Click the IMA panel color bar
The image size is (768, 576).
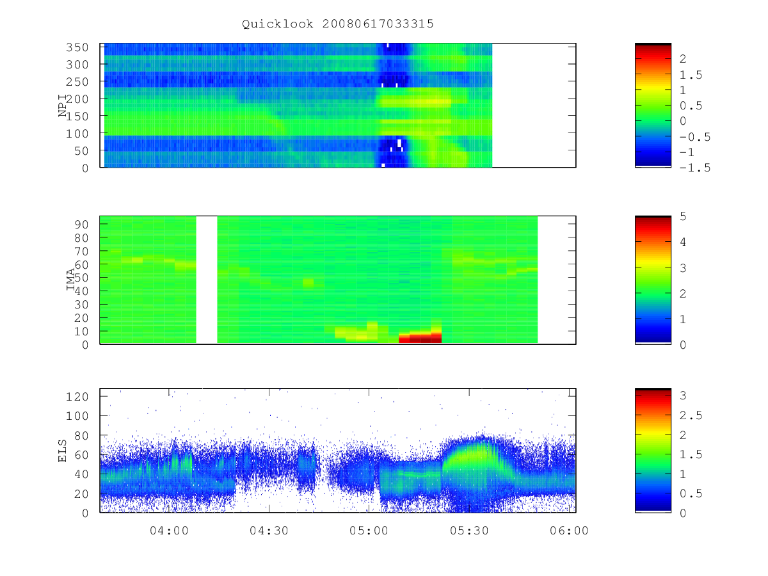pyautogui.click(x=653, y=280)
